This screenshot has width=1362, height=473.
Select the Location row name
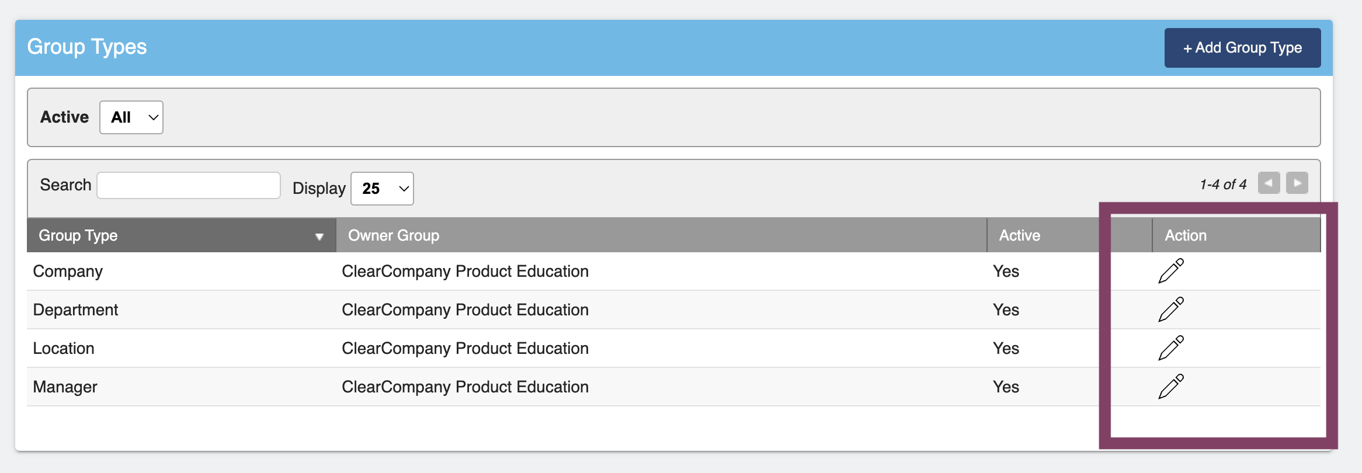click(x=64, y=349)
